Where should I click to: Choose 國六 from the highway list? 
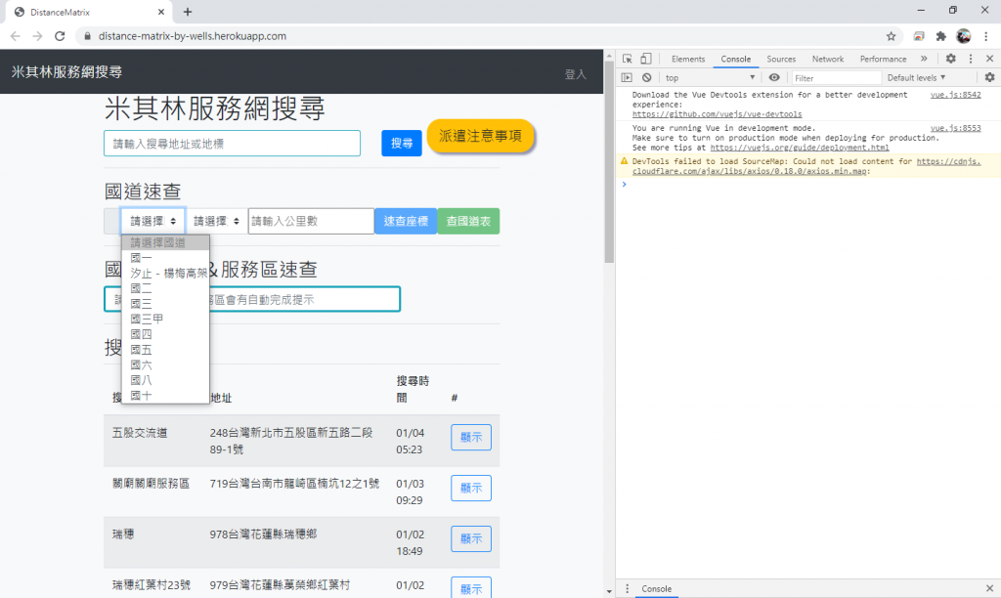pos(165,364)
